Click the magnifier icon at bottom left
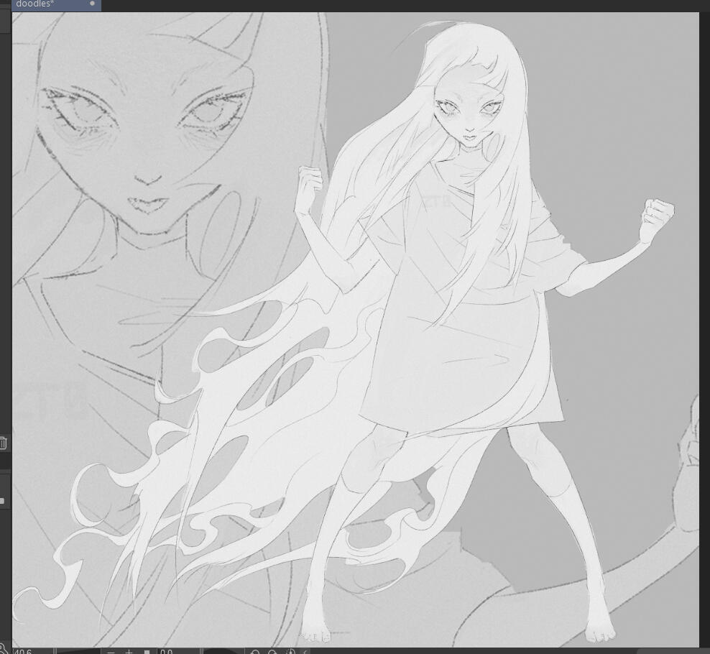Viewport: 710px width, 654px height. pyautogui.click(x=4, y=650)
